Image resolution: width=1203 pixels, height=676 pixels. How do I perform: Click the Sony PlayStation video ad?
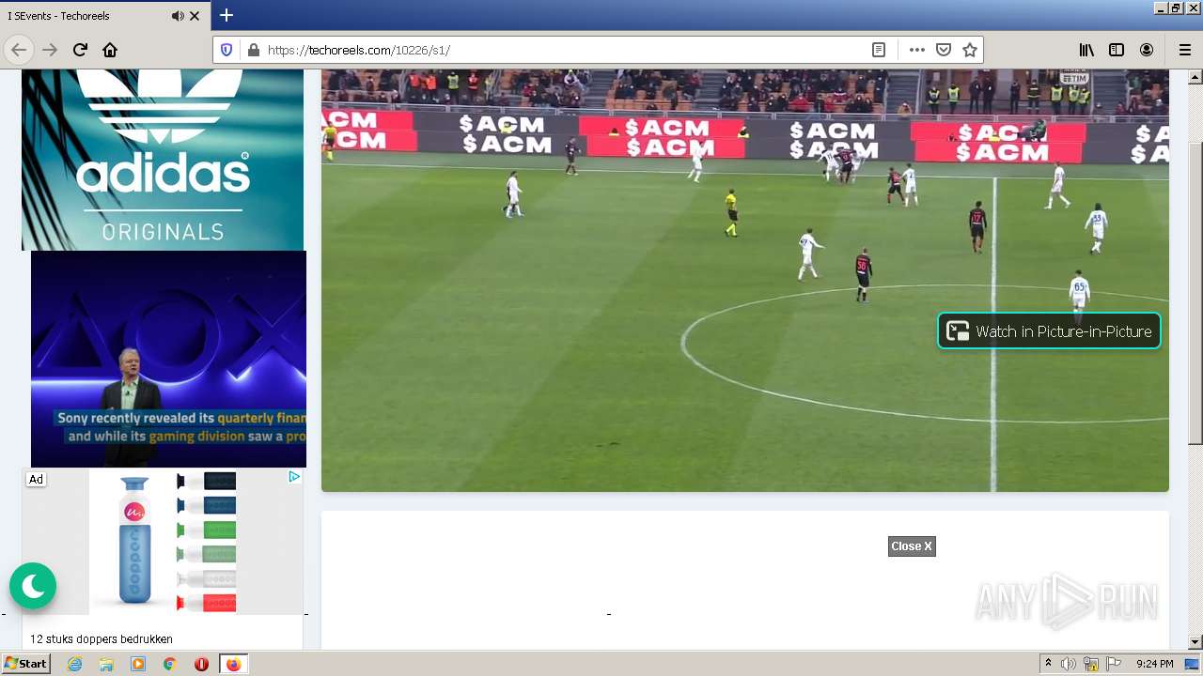tap(168, 359)
